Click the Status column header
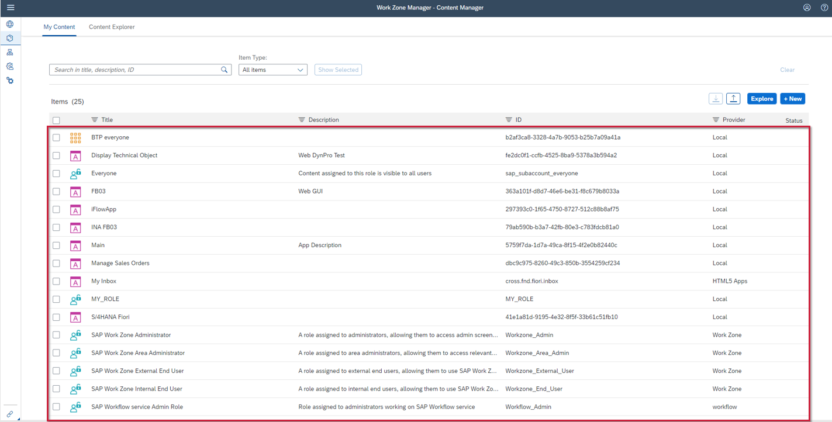Viewport: 832px width, 422px height. click(794, 120)
